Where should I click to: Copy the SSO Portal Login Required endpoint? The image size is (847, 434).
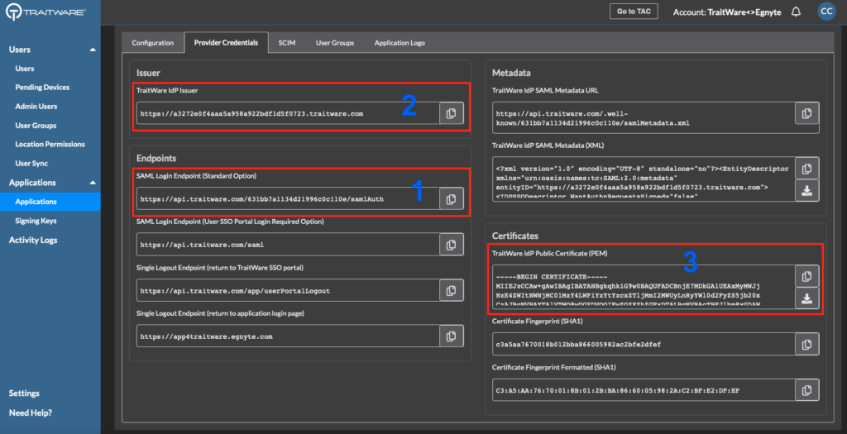click(451, 245)
